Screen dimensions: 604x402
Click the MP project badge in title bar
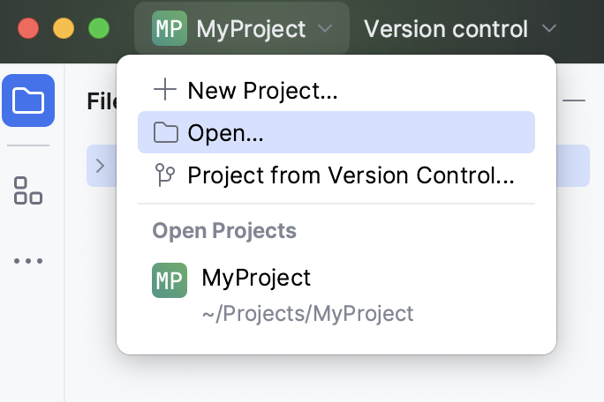click(170, 28)
